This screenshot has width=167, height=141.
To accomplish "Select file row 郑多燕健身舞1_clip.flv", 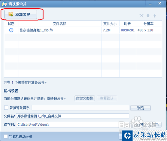I will [x=83, y=30].
